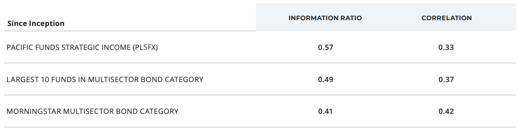The height and width of the screenshot is (130, 518).
Task: Click the Correlation column header
Action: pyautogui.click(x=446, y=18)
